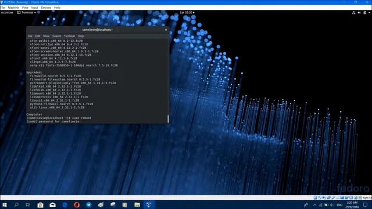Image resolution: width=372 pixels, height=209 pixels.
Task: Open terminal View menu
Action: coord(46,36)
